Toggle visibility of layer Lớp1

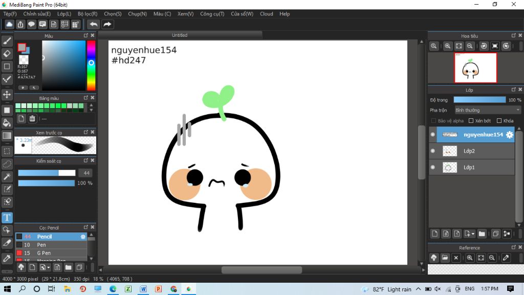(x=433, y=167)
